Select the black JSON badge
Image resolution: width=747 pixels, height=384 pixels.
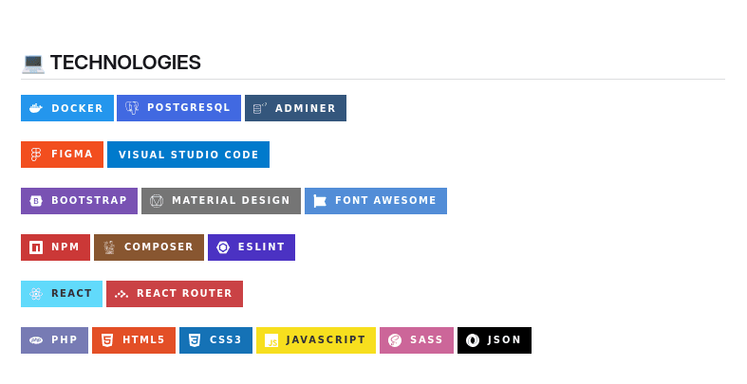tap(495, 340)
